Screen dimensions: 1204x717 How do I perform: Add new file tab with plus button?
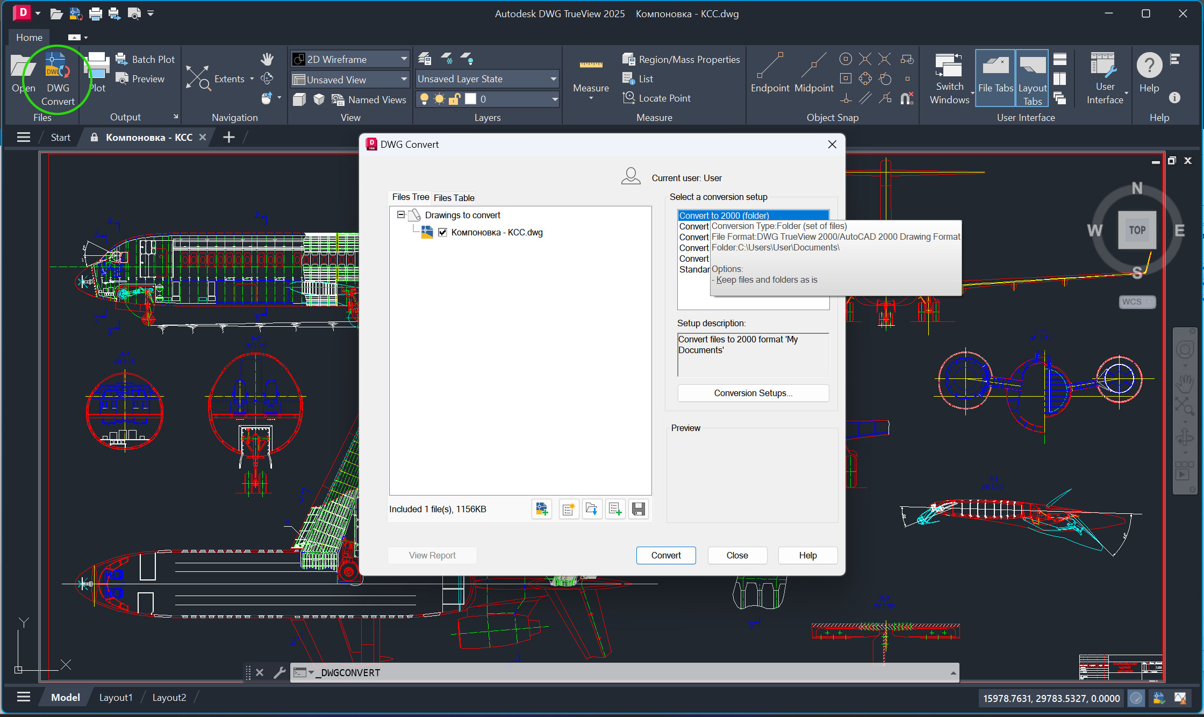(228, 137)
